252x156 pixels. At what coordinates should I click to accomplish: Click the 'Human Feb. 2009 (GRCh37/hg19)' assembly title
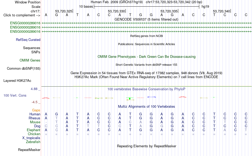click(x=117, y=2)
